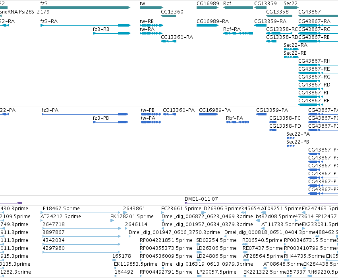Click the CG13360-PA protein feature
Screen dimensions: 338x278
(x=170, y=114)
